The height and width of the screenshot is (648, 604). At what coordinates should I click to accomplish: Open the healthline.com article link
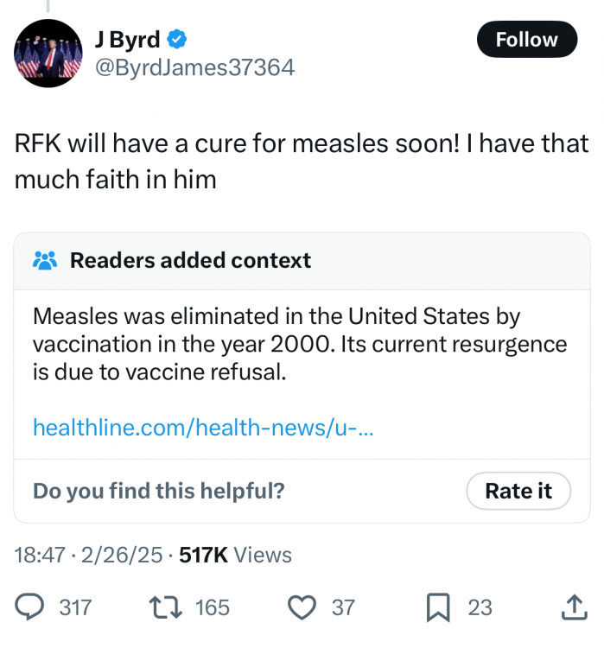(203, 427)
